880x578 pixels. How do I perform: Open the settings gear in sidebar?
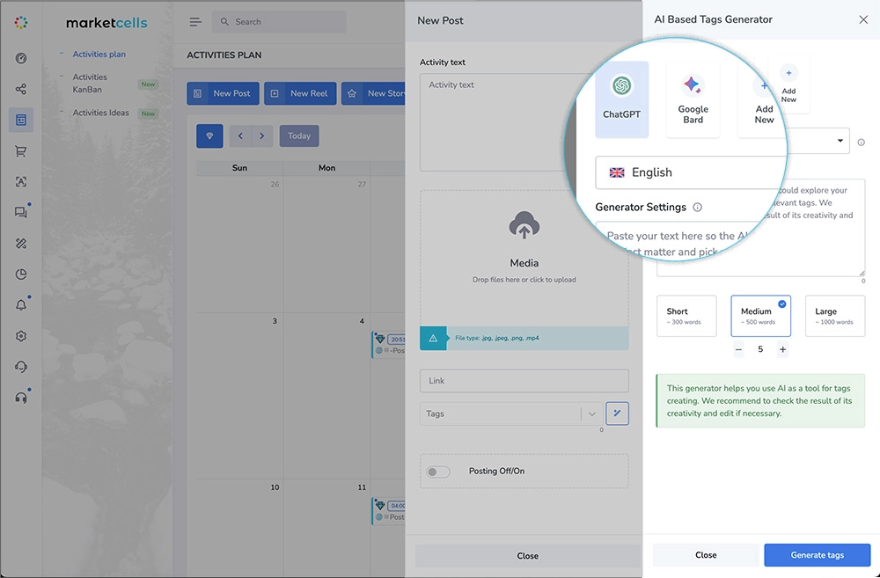[x=21, y=336]
